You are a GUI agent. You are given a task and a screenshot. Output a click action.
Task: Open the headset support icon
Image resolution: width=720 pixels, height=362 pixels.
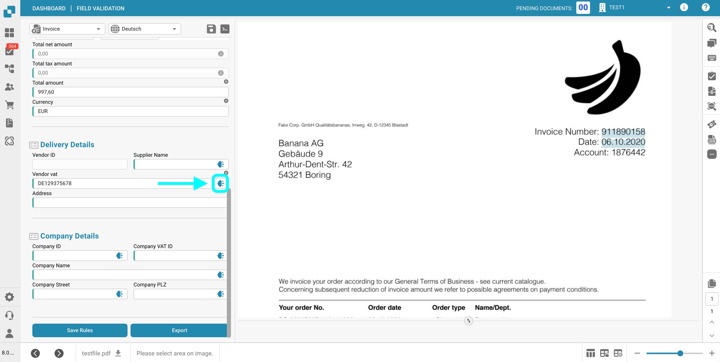(x=10, y=315)
